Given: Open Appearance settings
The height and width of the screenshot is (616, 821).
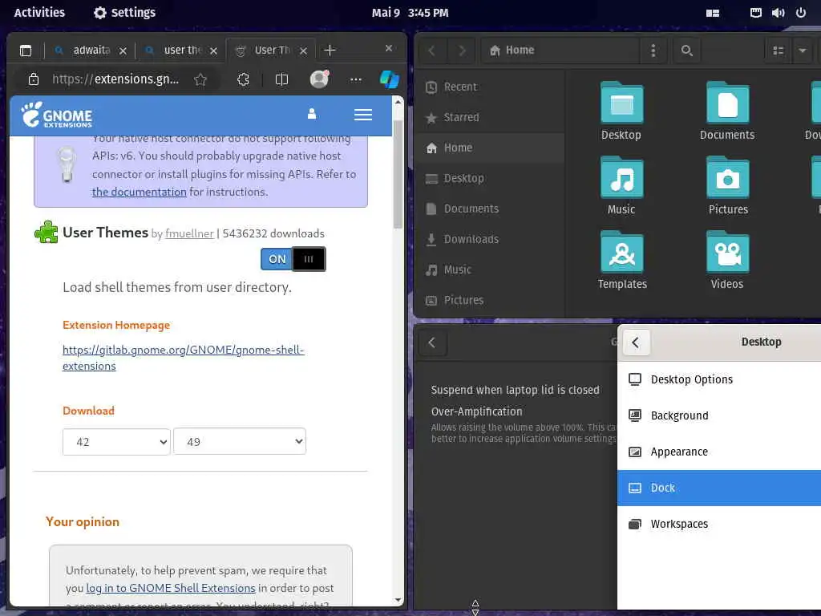Looking at the screenshot, I should 719,452.
